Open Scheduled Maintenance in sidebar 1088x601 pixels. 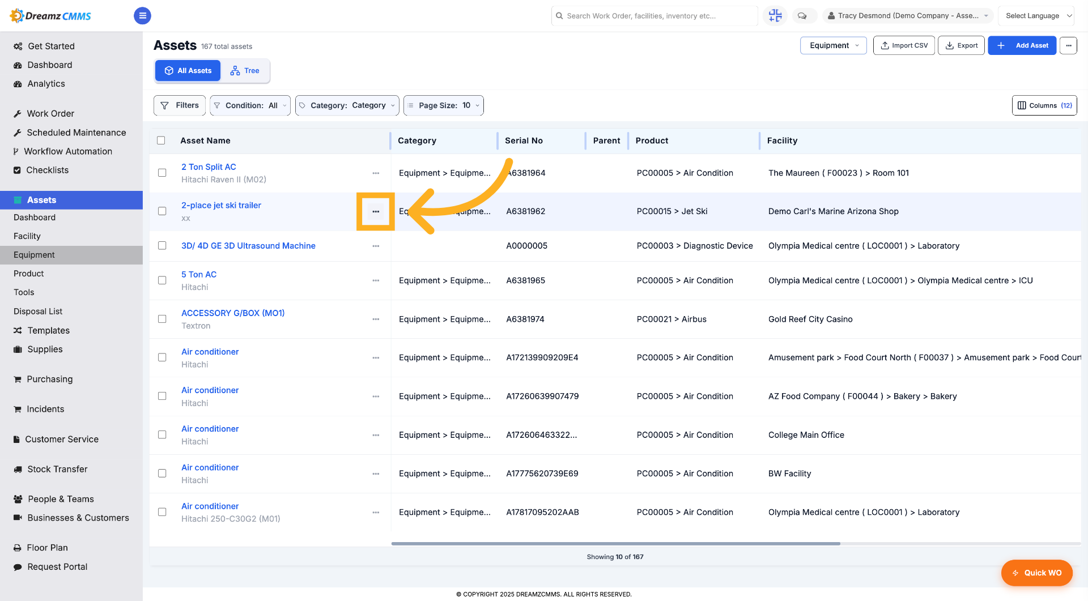[76, 133]
